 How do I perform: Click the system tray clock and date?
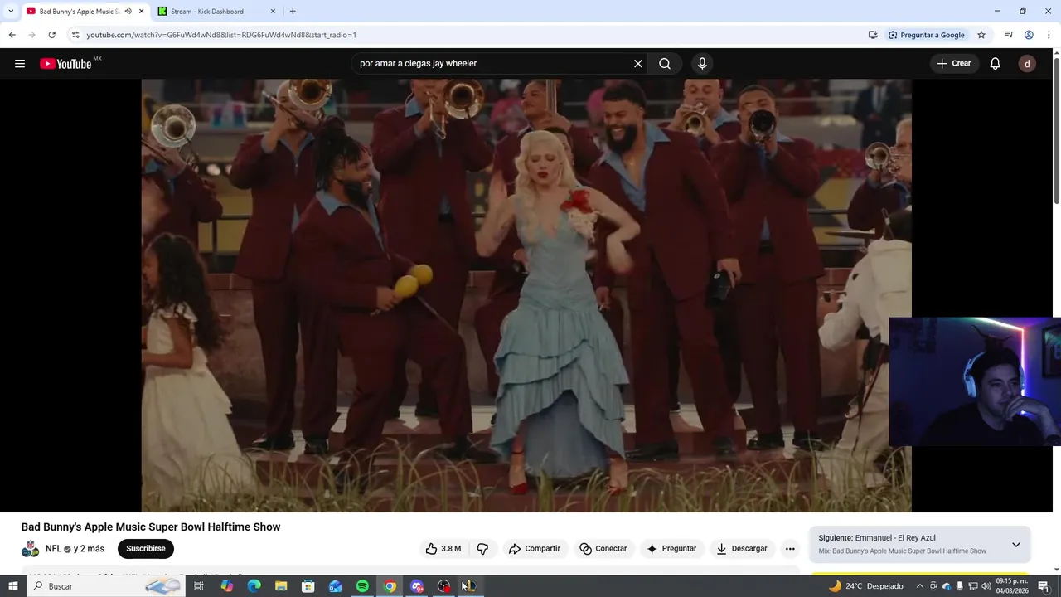tap(1011, 586)
